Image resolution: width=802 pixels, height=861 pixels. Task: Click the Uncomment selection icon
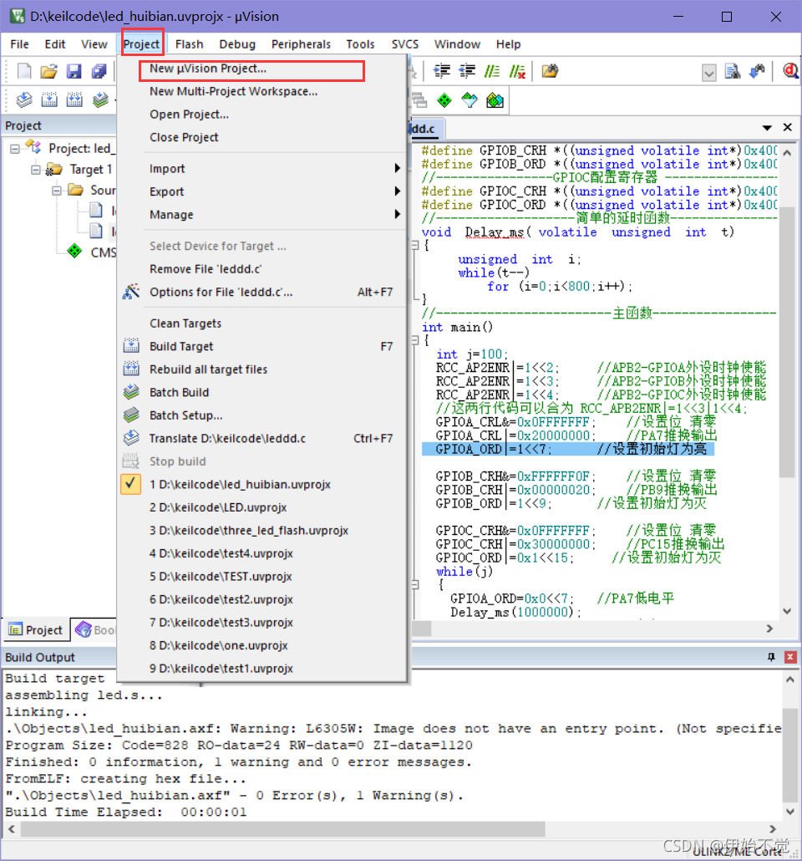[x=517, y=71]
